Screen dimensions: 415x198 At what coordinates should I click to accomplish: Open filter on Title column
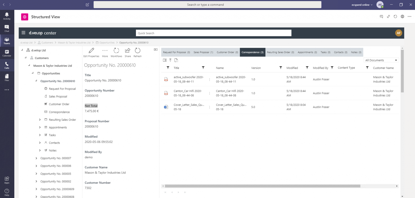(203, 68)
